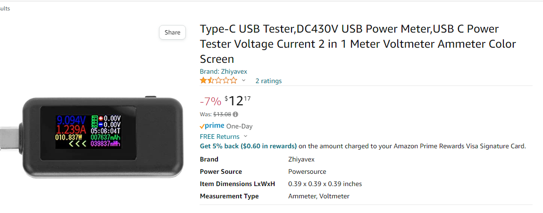Screen dimensions: 543x213
Task: Visit the Brand: Zhiyavex store link
Action: click(x=223, y=71)
